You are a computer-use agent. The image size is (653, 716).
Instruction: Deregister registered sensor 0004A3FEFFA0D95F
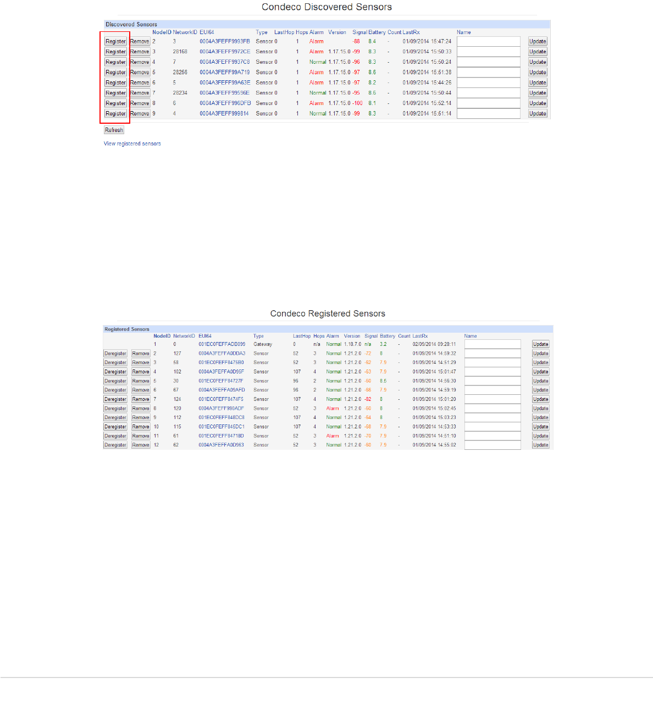click(115, 372)
